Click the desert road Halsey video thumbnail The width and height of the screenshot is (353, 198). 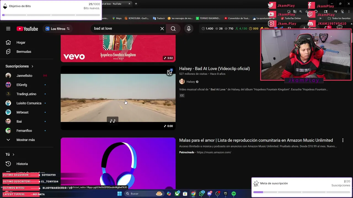118,98
